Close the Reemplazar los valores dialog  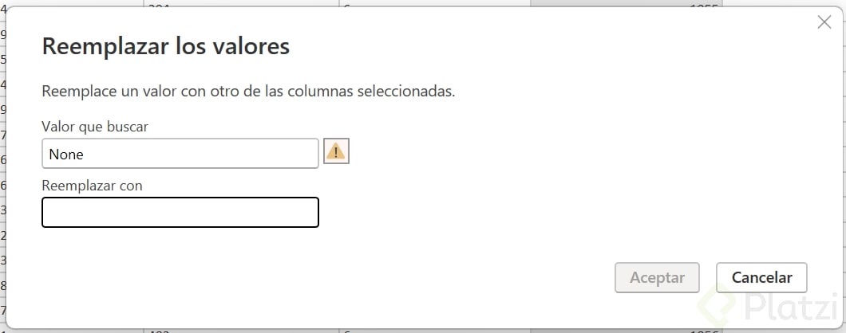tap(824, 22)
